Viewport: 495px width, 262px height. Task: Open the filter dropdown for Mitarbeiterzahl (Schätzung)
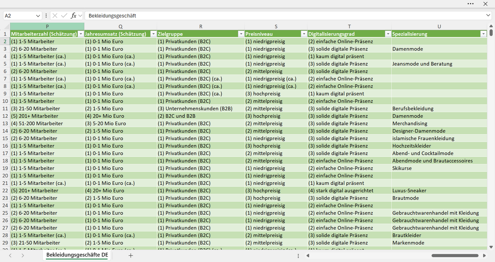(81, 34)
